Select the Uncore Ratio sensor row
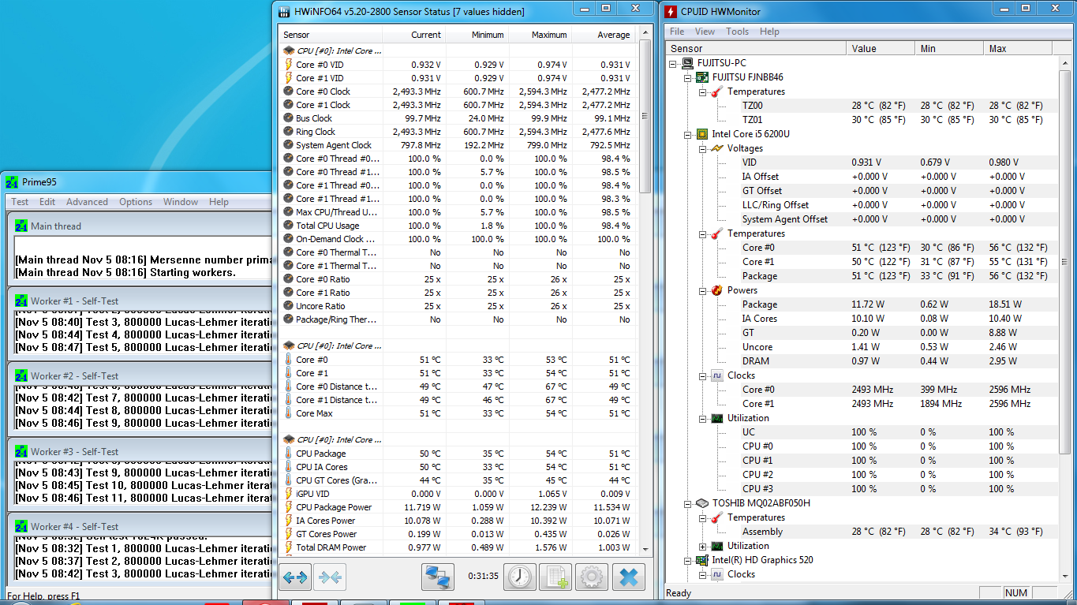The image size is (1077, 605). (x=458, y=306)
